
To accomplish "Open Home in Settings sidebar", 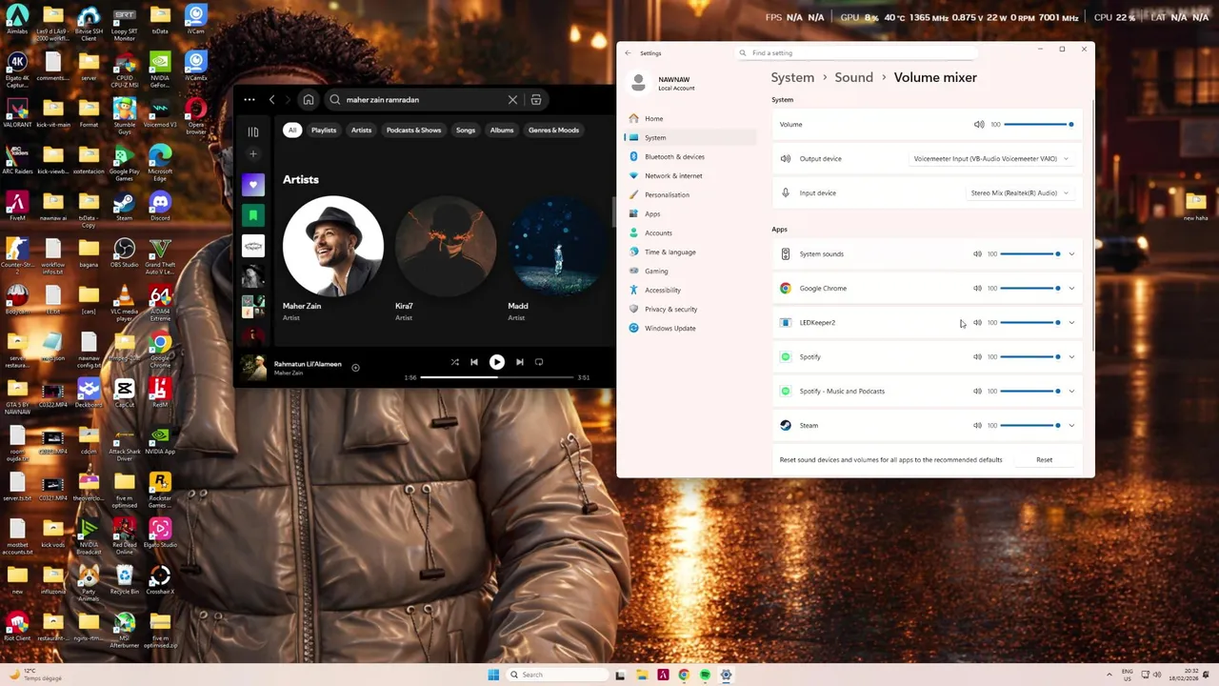I will pos(691,119).
